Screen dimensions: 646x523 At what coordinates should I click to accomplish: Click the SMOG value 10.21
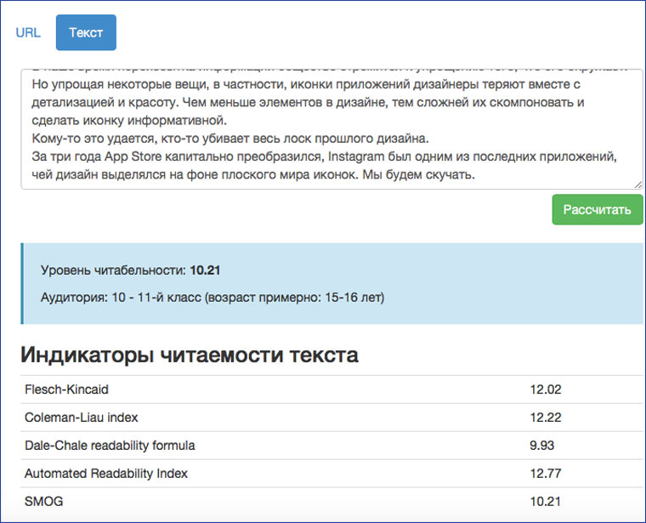click(545, 502)
